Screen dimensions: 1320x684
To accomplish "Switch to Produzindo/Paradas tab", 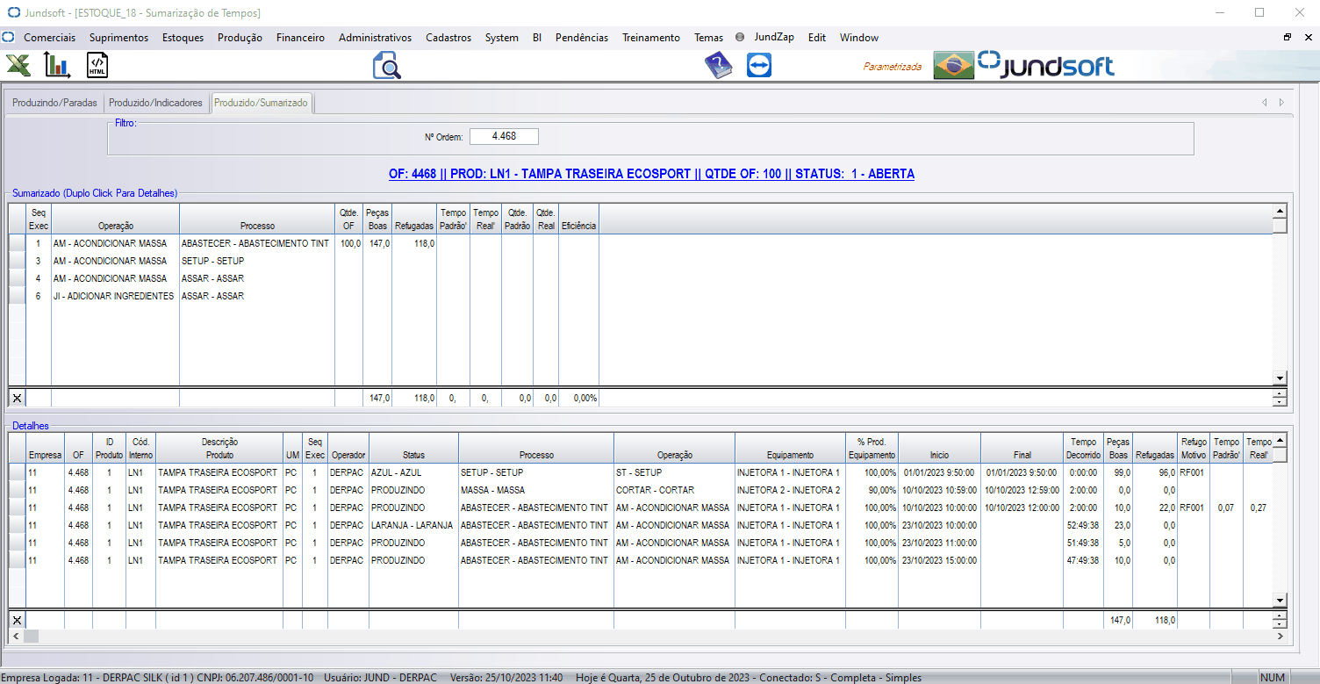I will click(x=54, y=103).
